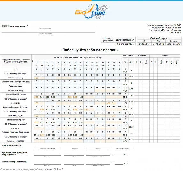Screen dimensions: 183x171
Task: Select the 'Сотрудник, инициалы, структурное подразделение' header
Action: (16, 61)
